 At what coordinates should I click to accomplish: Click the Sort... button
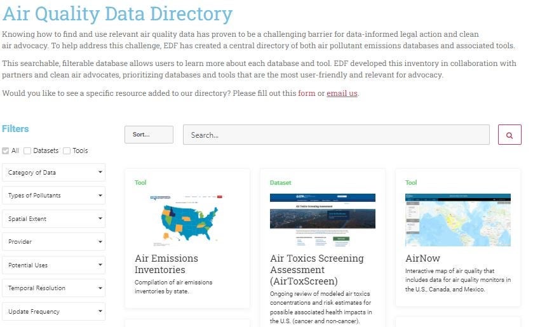(x=149, y=135)
